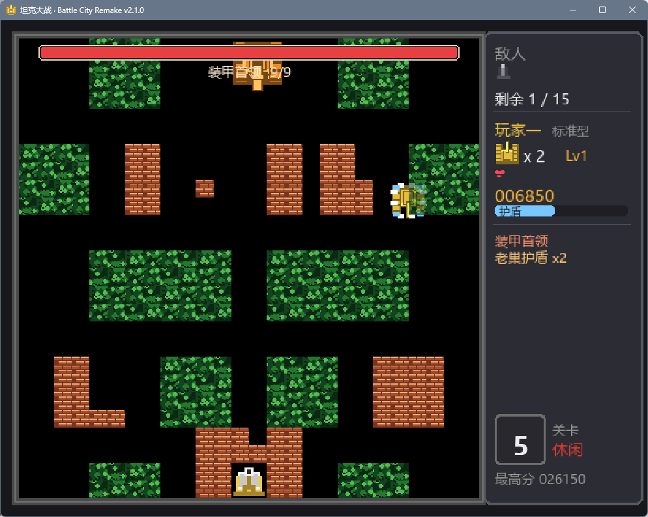Click the red heart health icon
The height and width of the screenshot is (517, 648).
[x=499, y=173]
